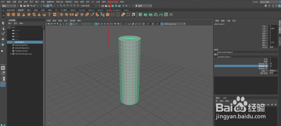
Task: Click the polygon Type text tool icon
Action: click(49, 15)
